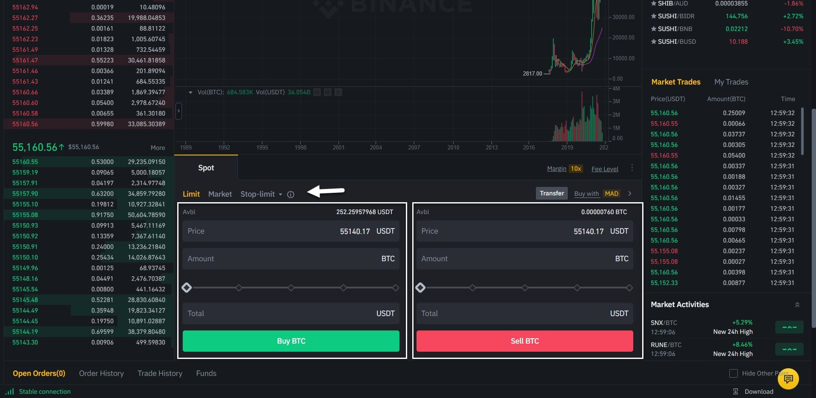
Task: Open volume indicator settings icon
Action: point(328,92)
